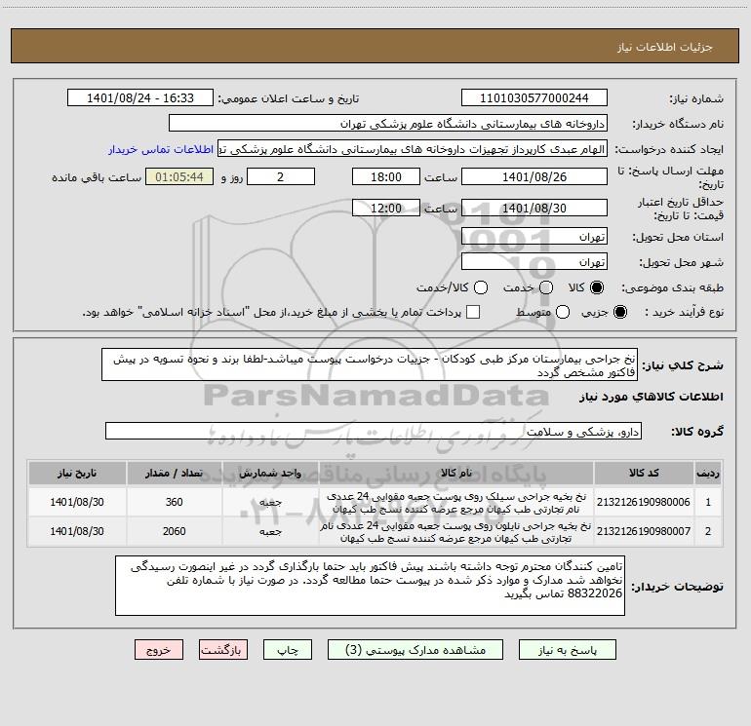Click the نام کالا column header
The image size is (751, 726).
pyautogui.click(x=456, y=473)
